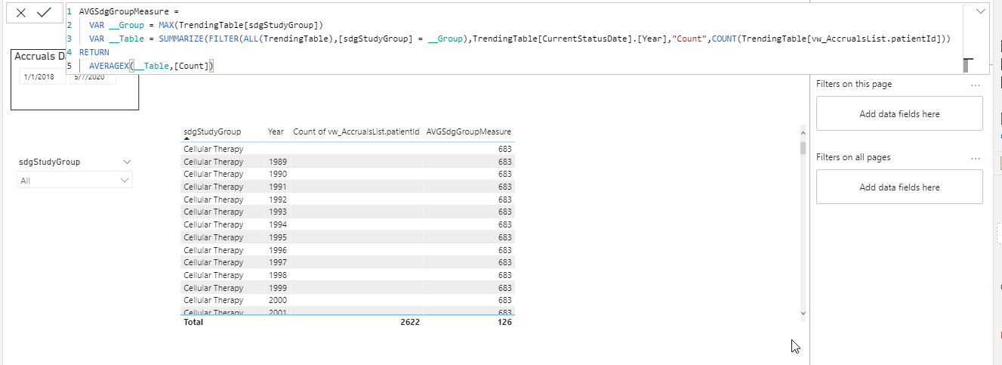
Task: Click total count value 2622
Action: (410, 322)
